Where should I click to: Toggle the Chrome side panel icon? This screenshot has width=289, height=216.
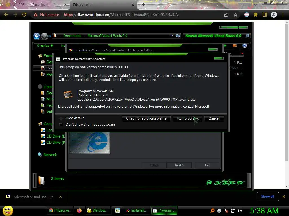(x=265, y=15)
